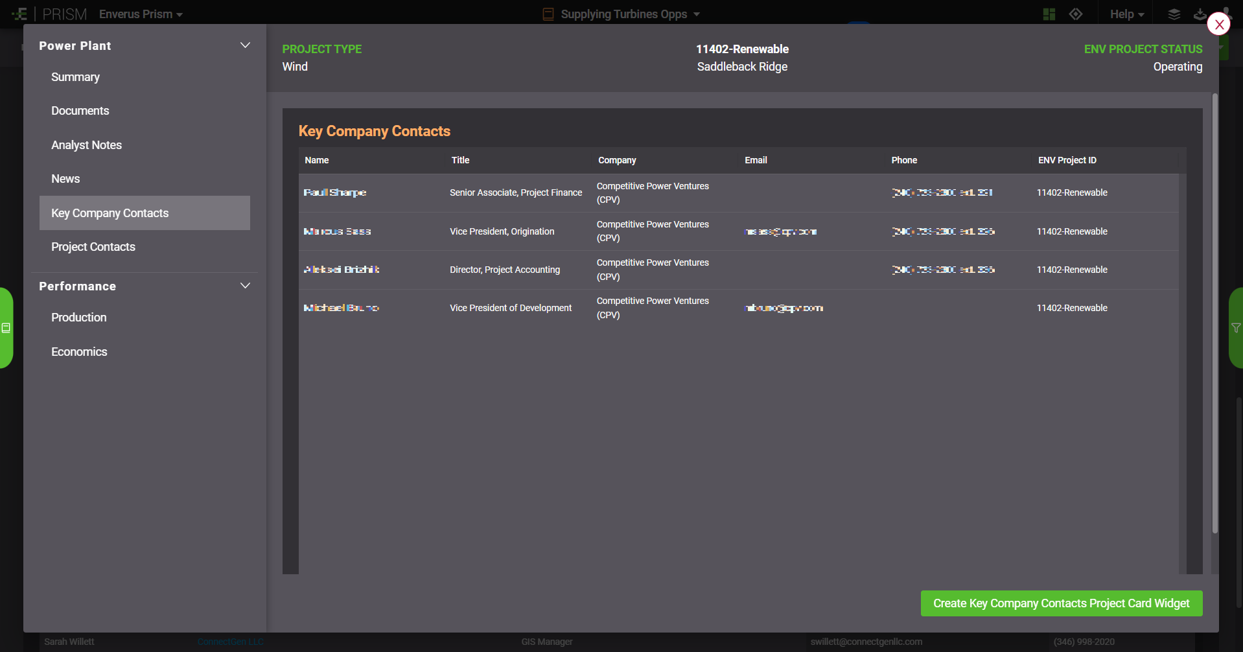Click the download tray icon
The image size is (1243, 652).
(1200, 14)
